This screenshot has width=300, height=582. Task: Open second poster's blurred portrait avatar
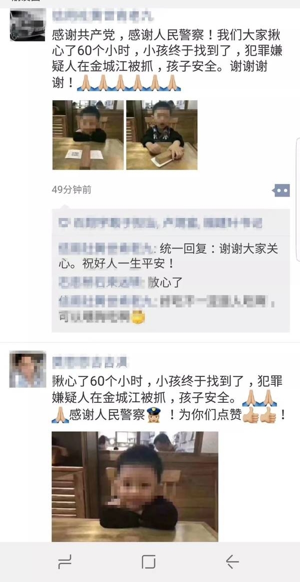[x=28, y=369]
